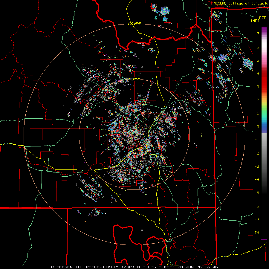Select the "[dB]" unit label
The width and height of the screenshot is (269, 269).
255,21
